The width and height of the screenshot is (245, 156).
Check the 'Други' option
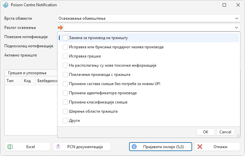(x=65, y=121)
